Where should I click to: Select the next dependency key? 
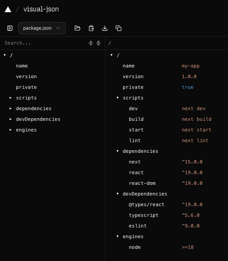135,162
